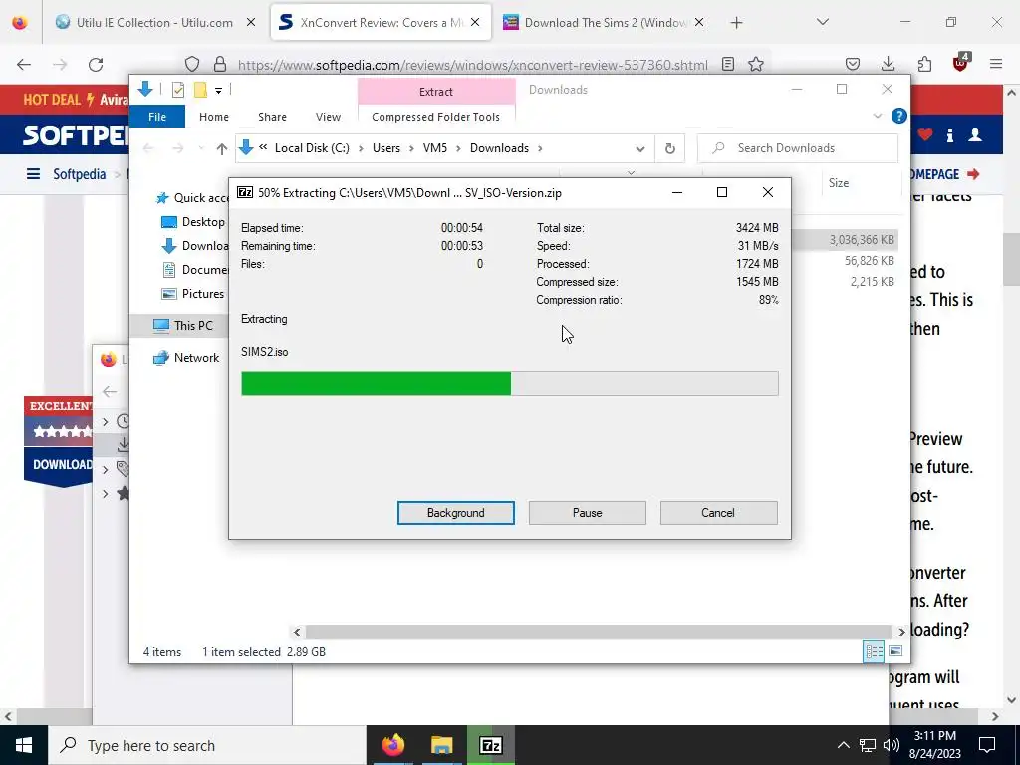Click tracking protection shield icon

click(192, 64)
